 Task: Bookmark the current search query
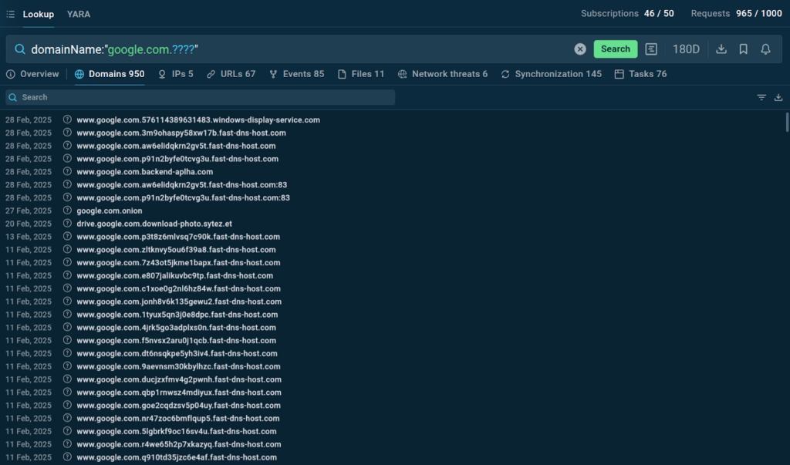pyautogui.click(x=743, y=49)
